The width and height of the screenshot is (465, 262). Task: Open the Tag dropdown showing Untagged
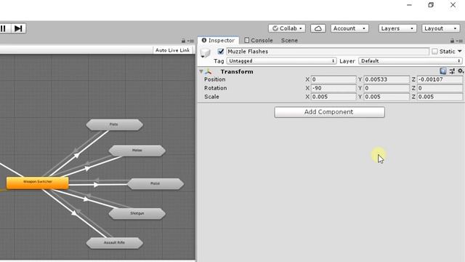[x=281, y=61]
